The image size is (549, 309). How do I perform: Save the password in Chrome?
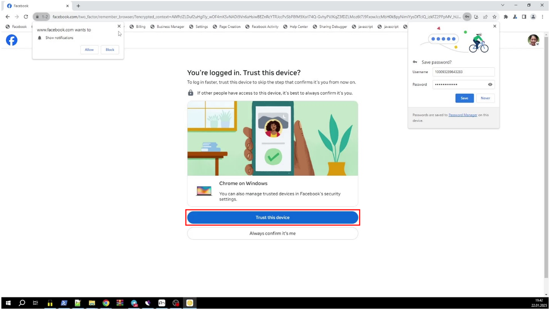[465, 98]
